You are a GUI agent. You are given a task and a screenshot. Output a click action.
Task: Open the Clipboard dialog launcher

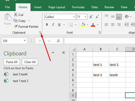click(x=40, y=33)
